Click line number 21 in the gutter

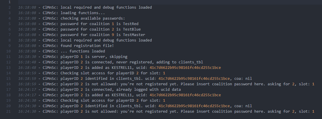point(8,112)
